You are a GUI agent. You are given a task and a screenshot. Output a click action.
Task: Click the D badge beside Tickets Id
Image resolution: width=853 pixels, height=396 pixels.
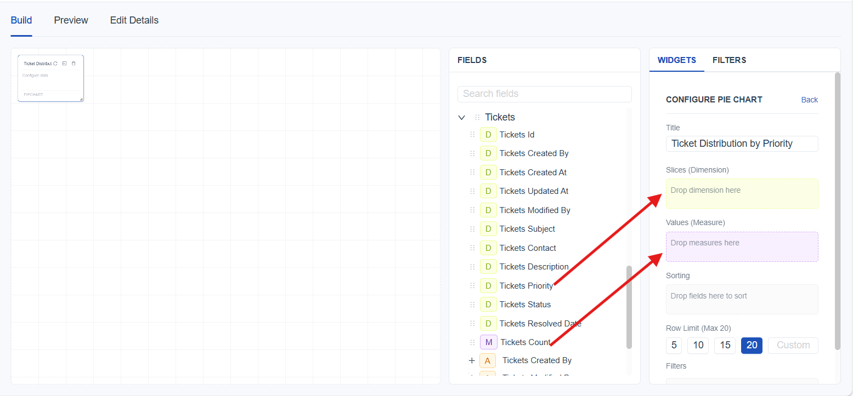tap(488, 135)
